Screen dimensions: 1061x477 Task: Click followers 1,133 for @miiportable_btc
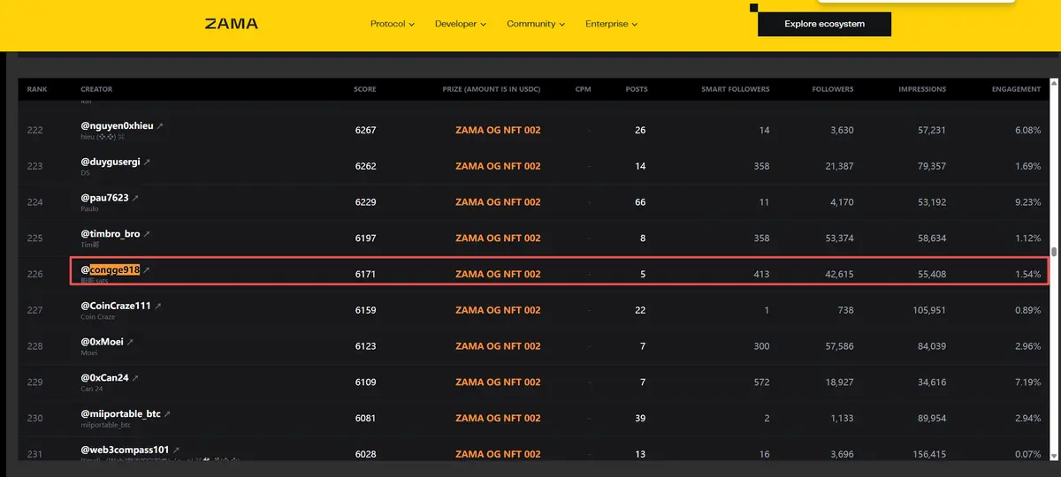(840, 419)
